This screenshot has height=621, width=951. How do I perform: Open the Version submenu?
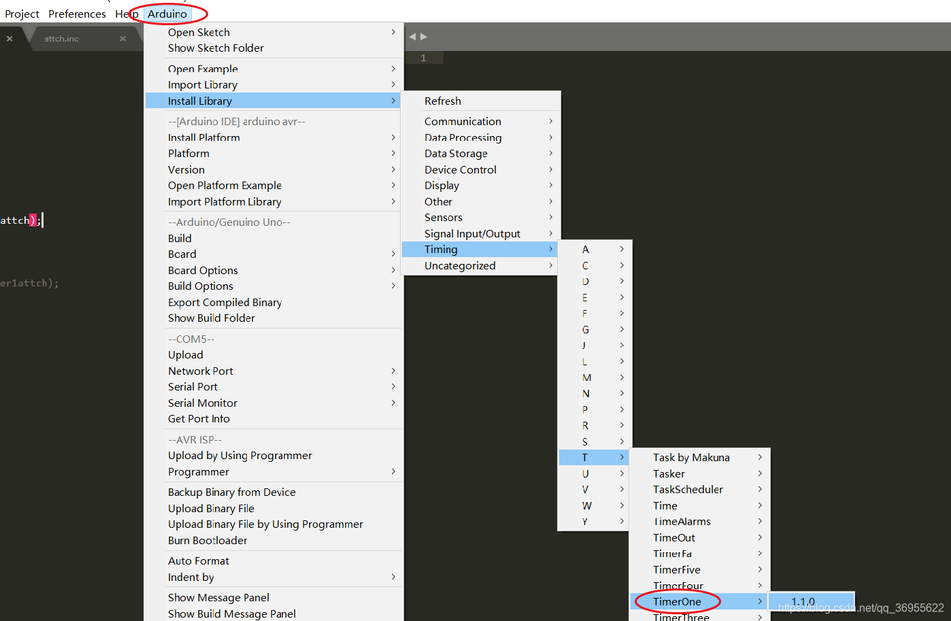coord(273,169)
